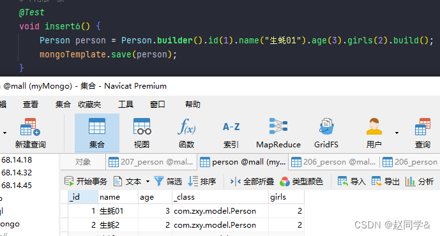
Task: Switch to the last 206_person tab
Action: [x=410, y=162]
